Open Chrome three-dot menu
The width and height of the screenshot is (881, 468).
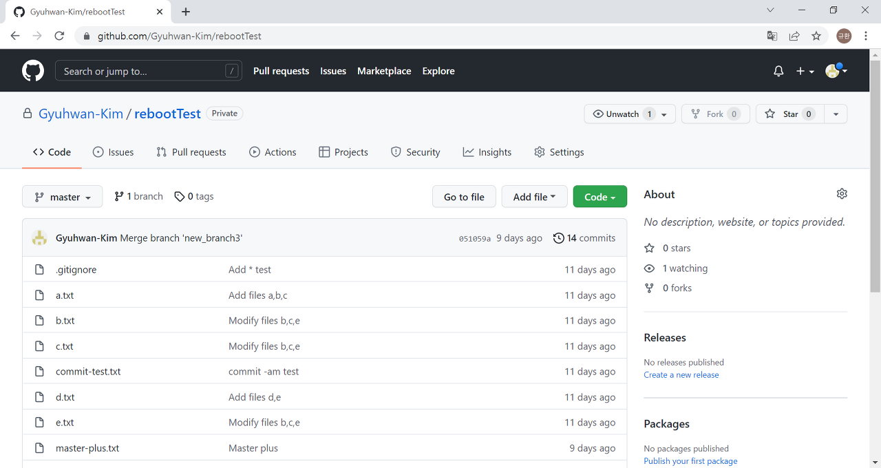[866, 36]
